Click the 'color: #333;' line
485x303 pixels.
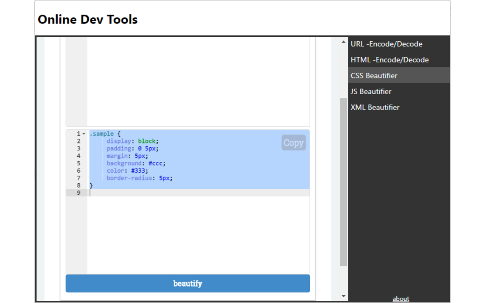click(x=127, y=170)
